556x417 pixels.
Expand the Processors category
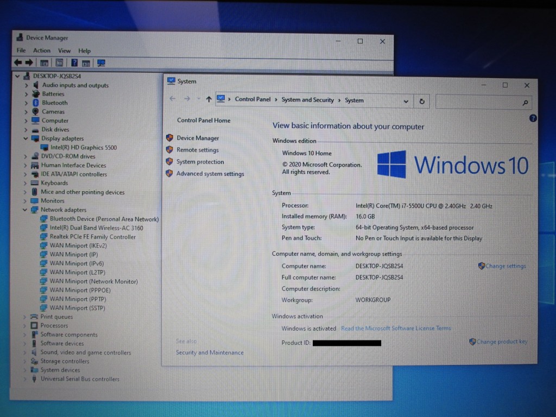[25, 326]
